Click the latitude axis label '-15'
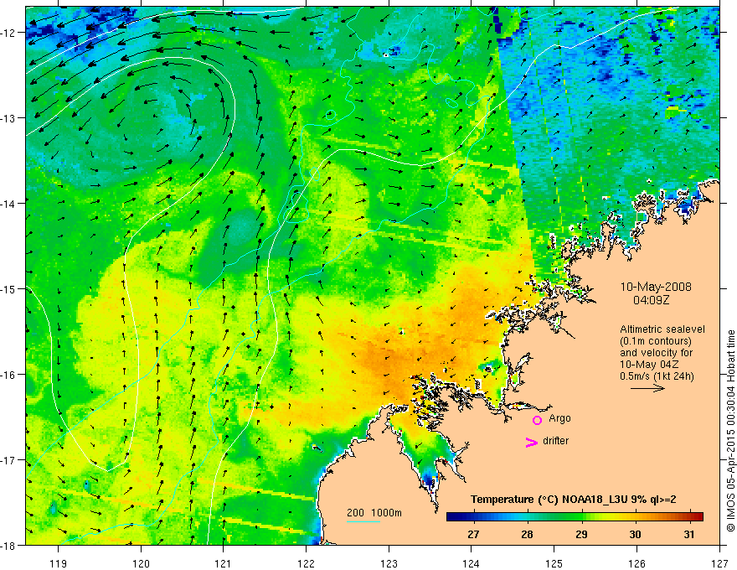Image resolution: width=737 pixels, height=570 pixels. 8,289
